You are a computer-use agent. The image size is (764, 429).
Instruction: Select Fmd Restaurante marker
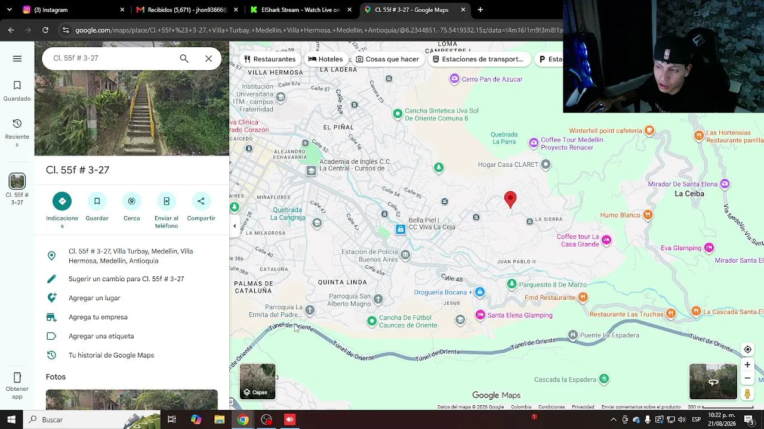(x=583, y=297)
